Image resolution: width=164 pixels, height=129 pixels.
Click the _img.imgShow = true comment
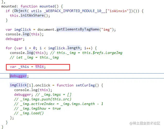37,108
